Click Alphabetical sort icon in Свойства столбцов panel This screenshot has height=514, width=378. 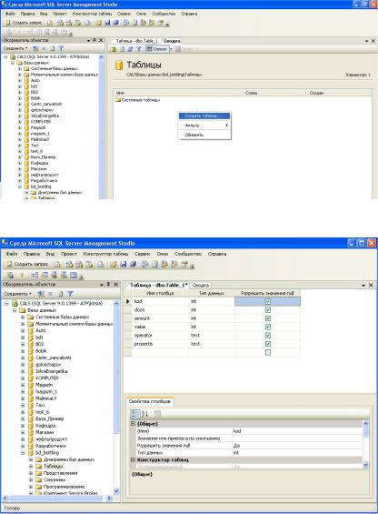pyautogui.click(x=144, y=414)
